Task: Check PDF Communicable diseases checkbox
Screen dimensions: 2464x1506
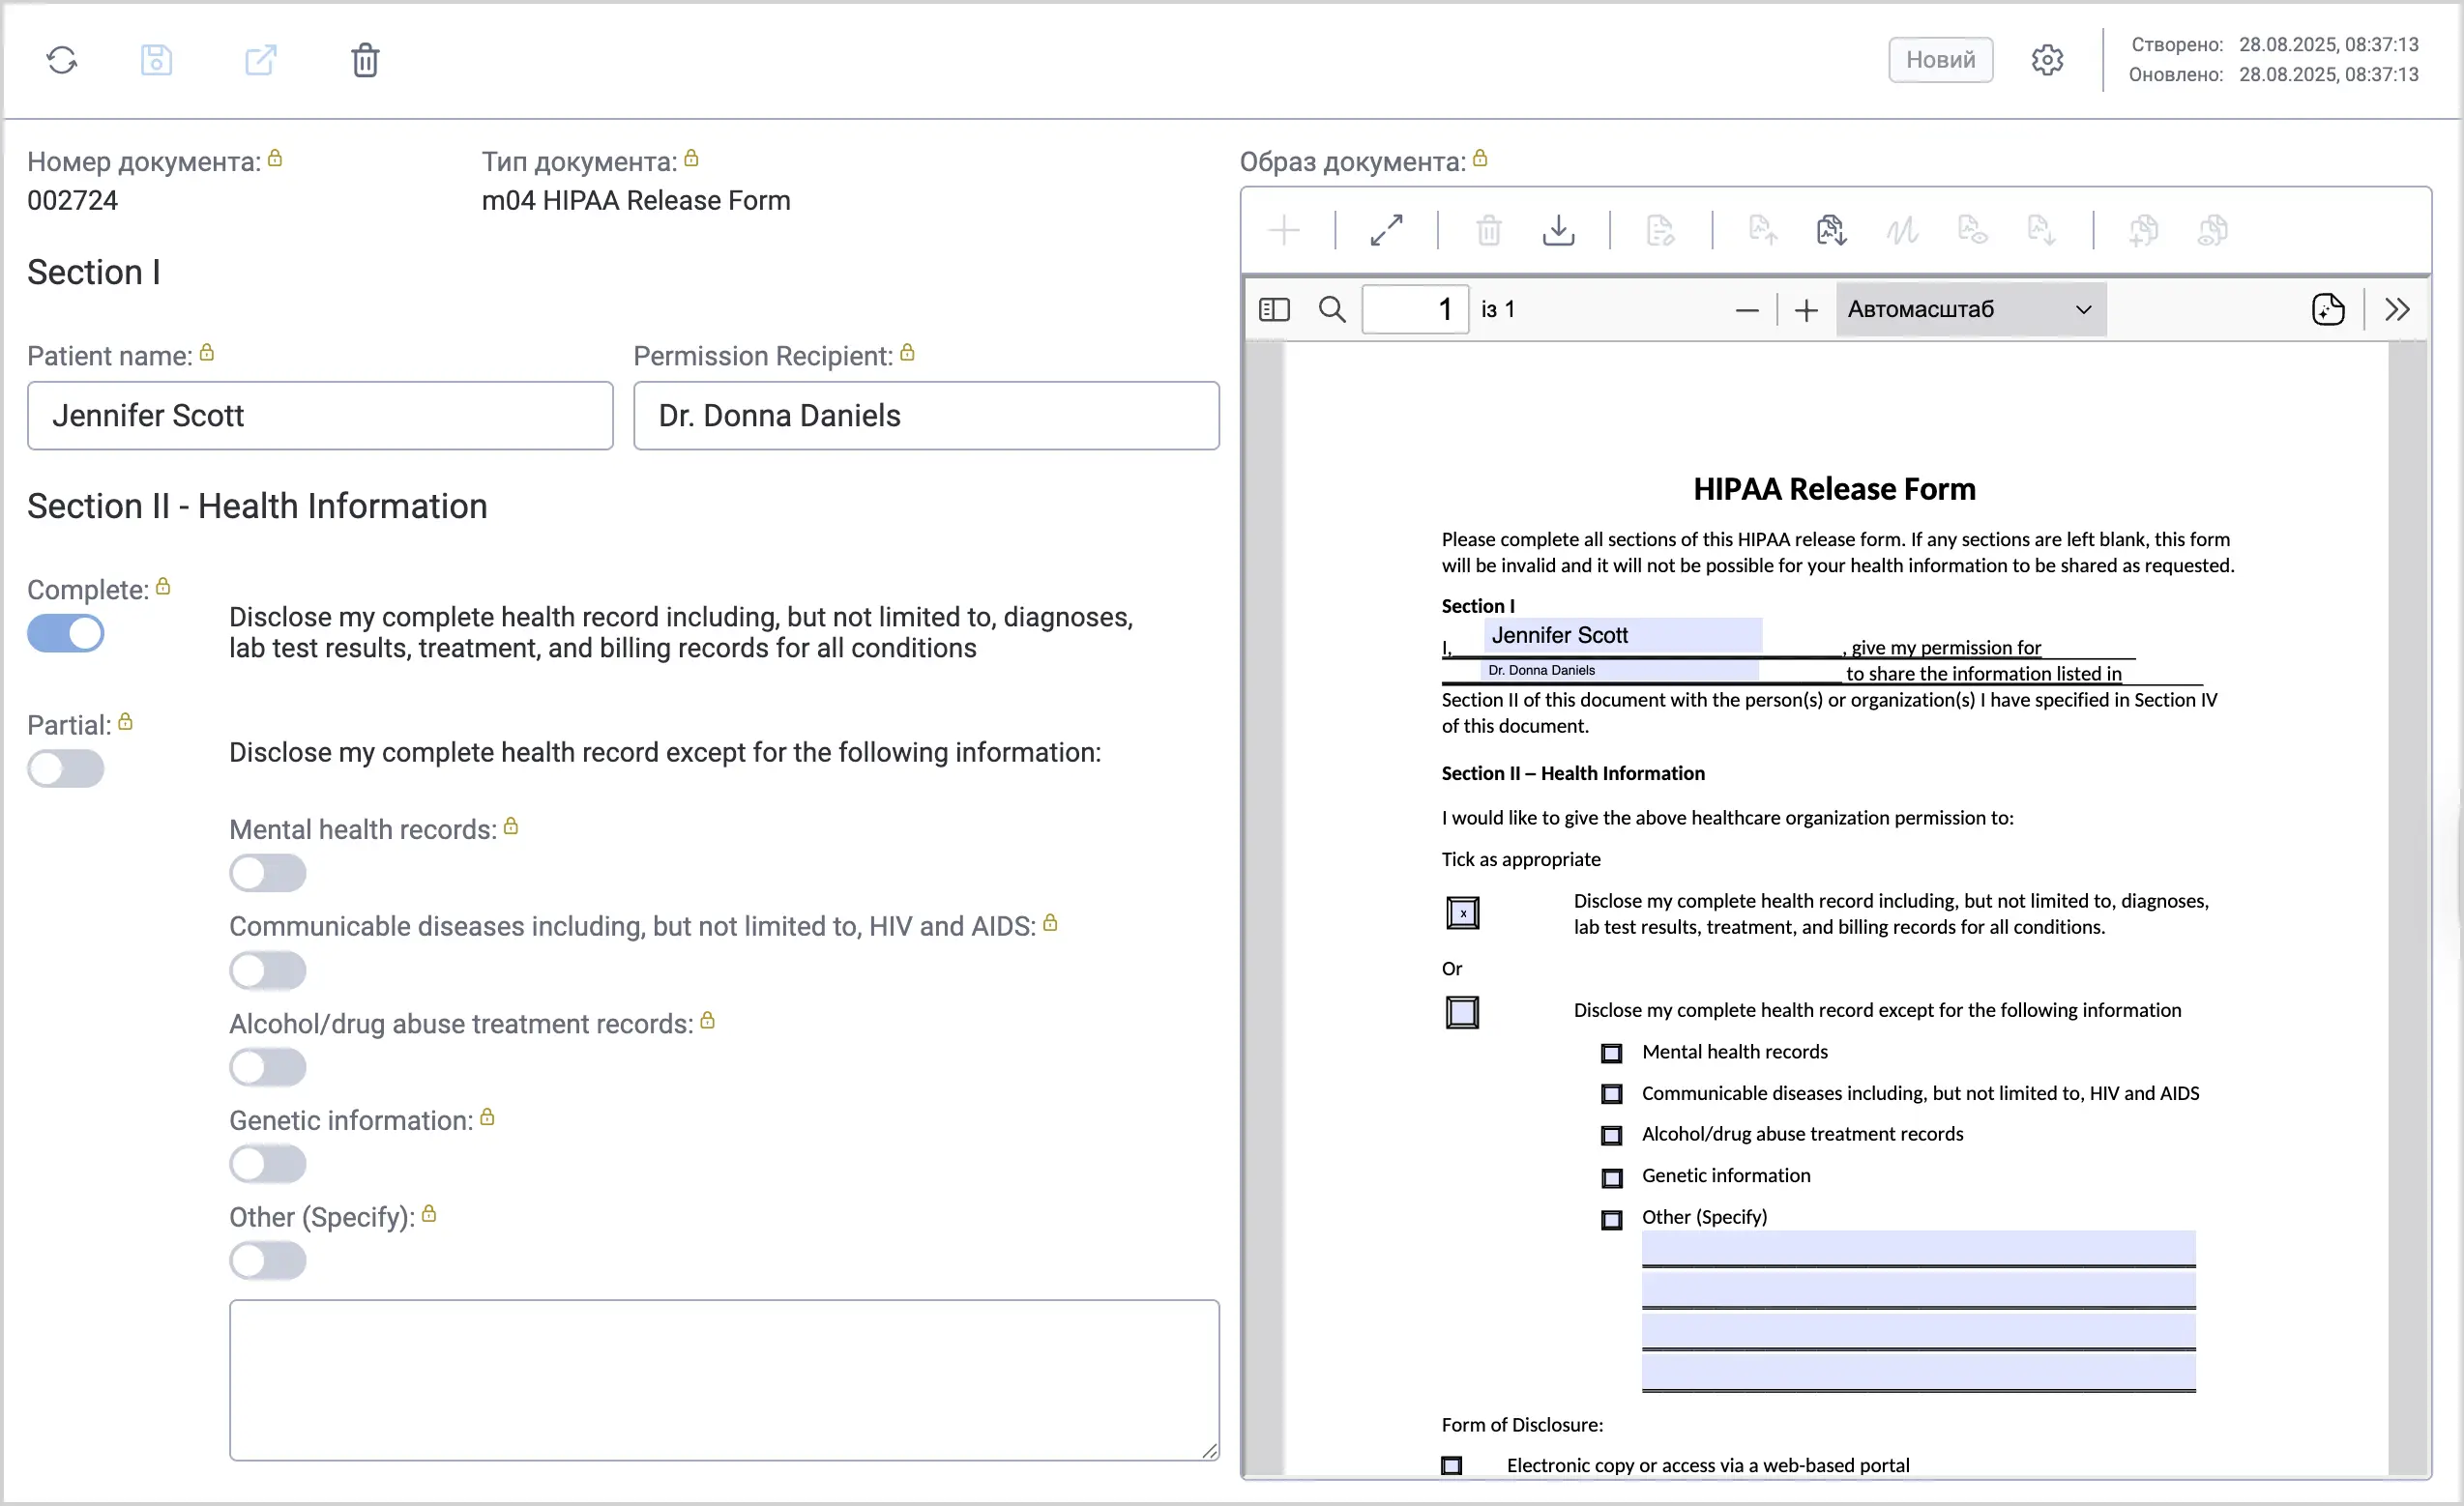Action: (1611, 1094)
